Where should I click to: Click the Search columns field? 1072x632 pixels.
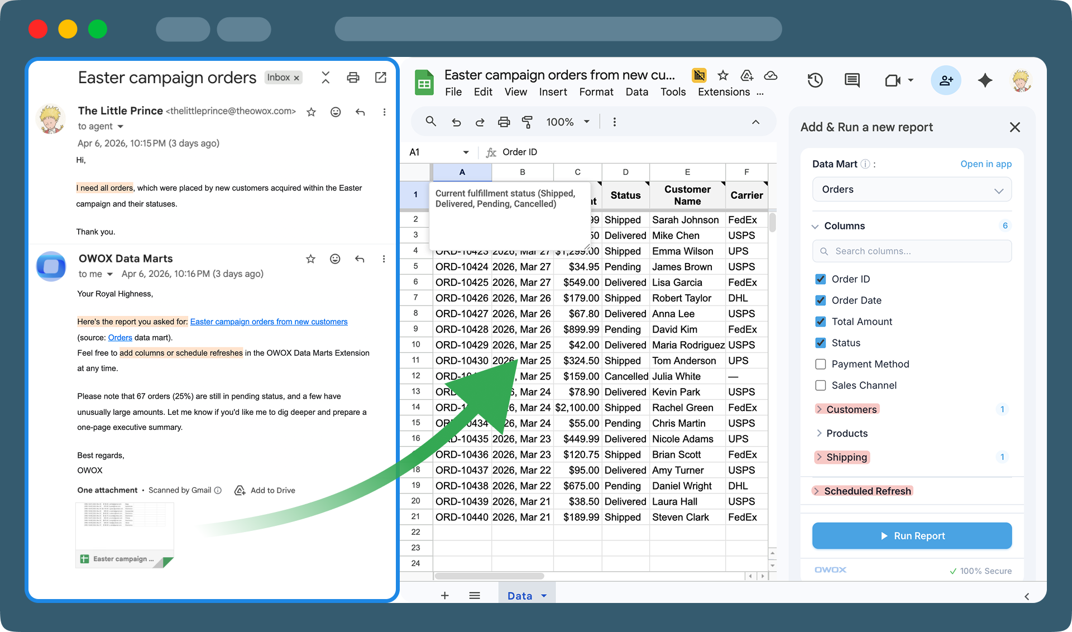[911, 251]
